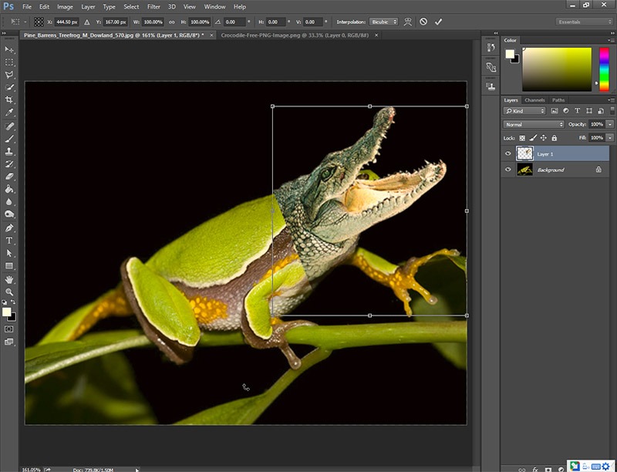Open the Filter menu
This screenshot has width=617, height=472.
153,6
